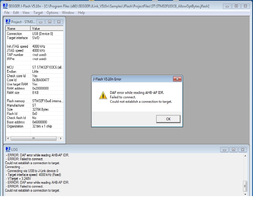Select the Target interface row
The image size is (253, 198).
coord(34,38)
